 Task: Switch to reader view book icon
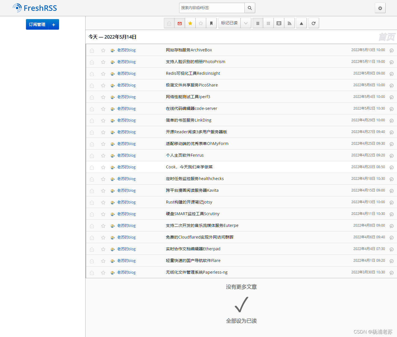pos(279,23)
